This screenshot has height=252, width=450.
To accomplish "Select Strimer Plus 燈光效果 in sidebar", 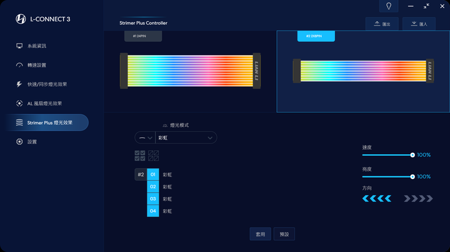I will click(x=47, y=122).
